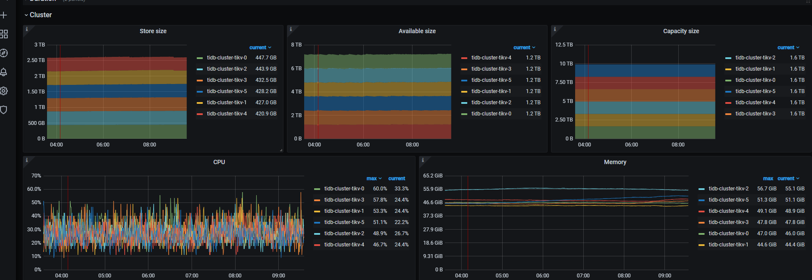Click the Memory panel info icon
This screenshot has height=280, width=812.
423,160
